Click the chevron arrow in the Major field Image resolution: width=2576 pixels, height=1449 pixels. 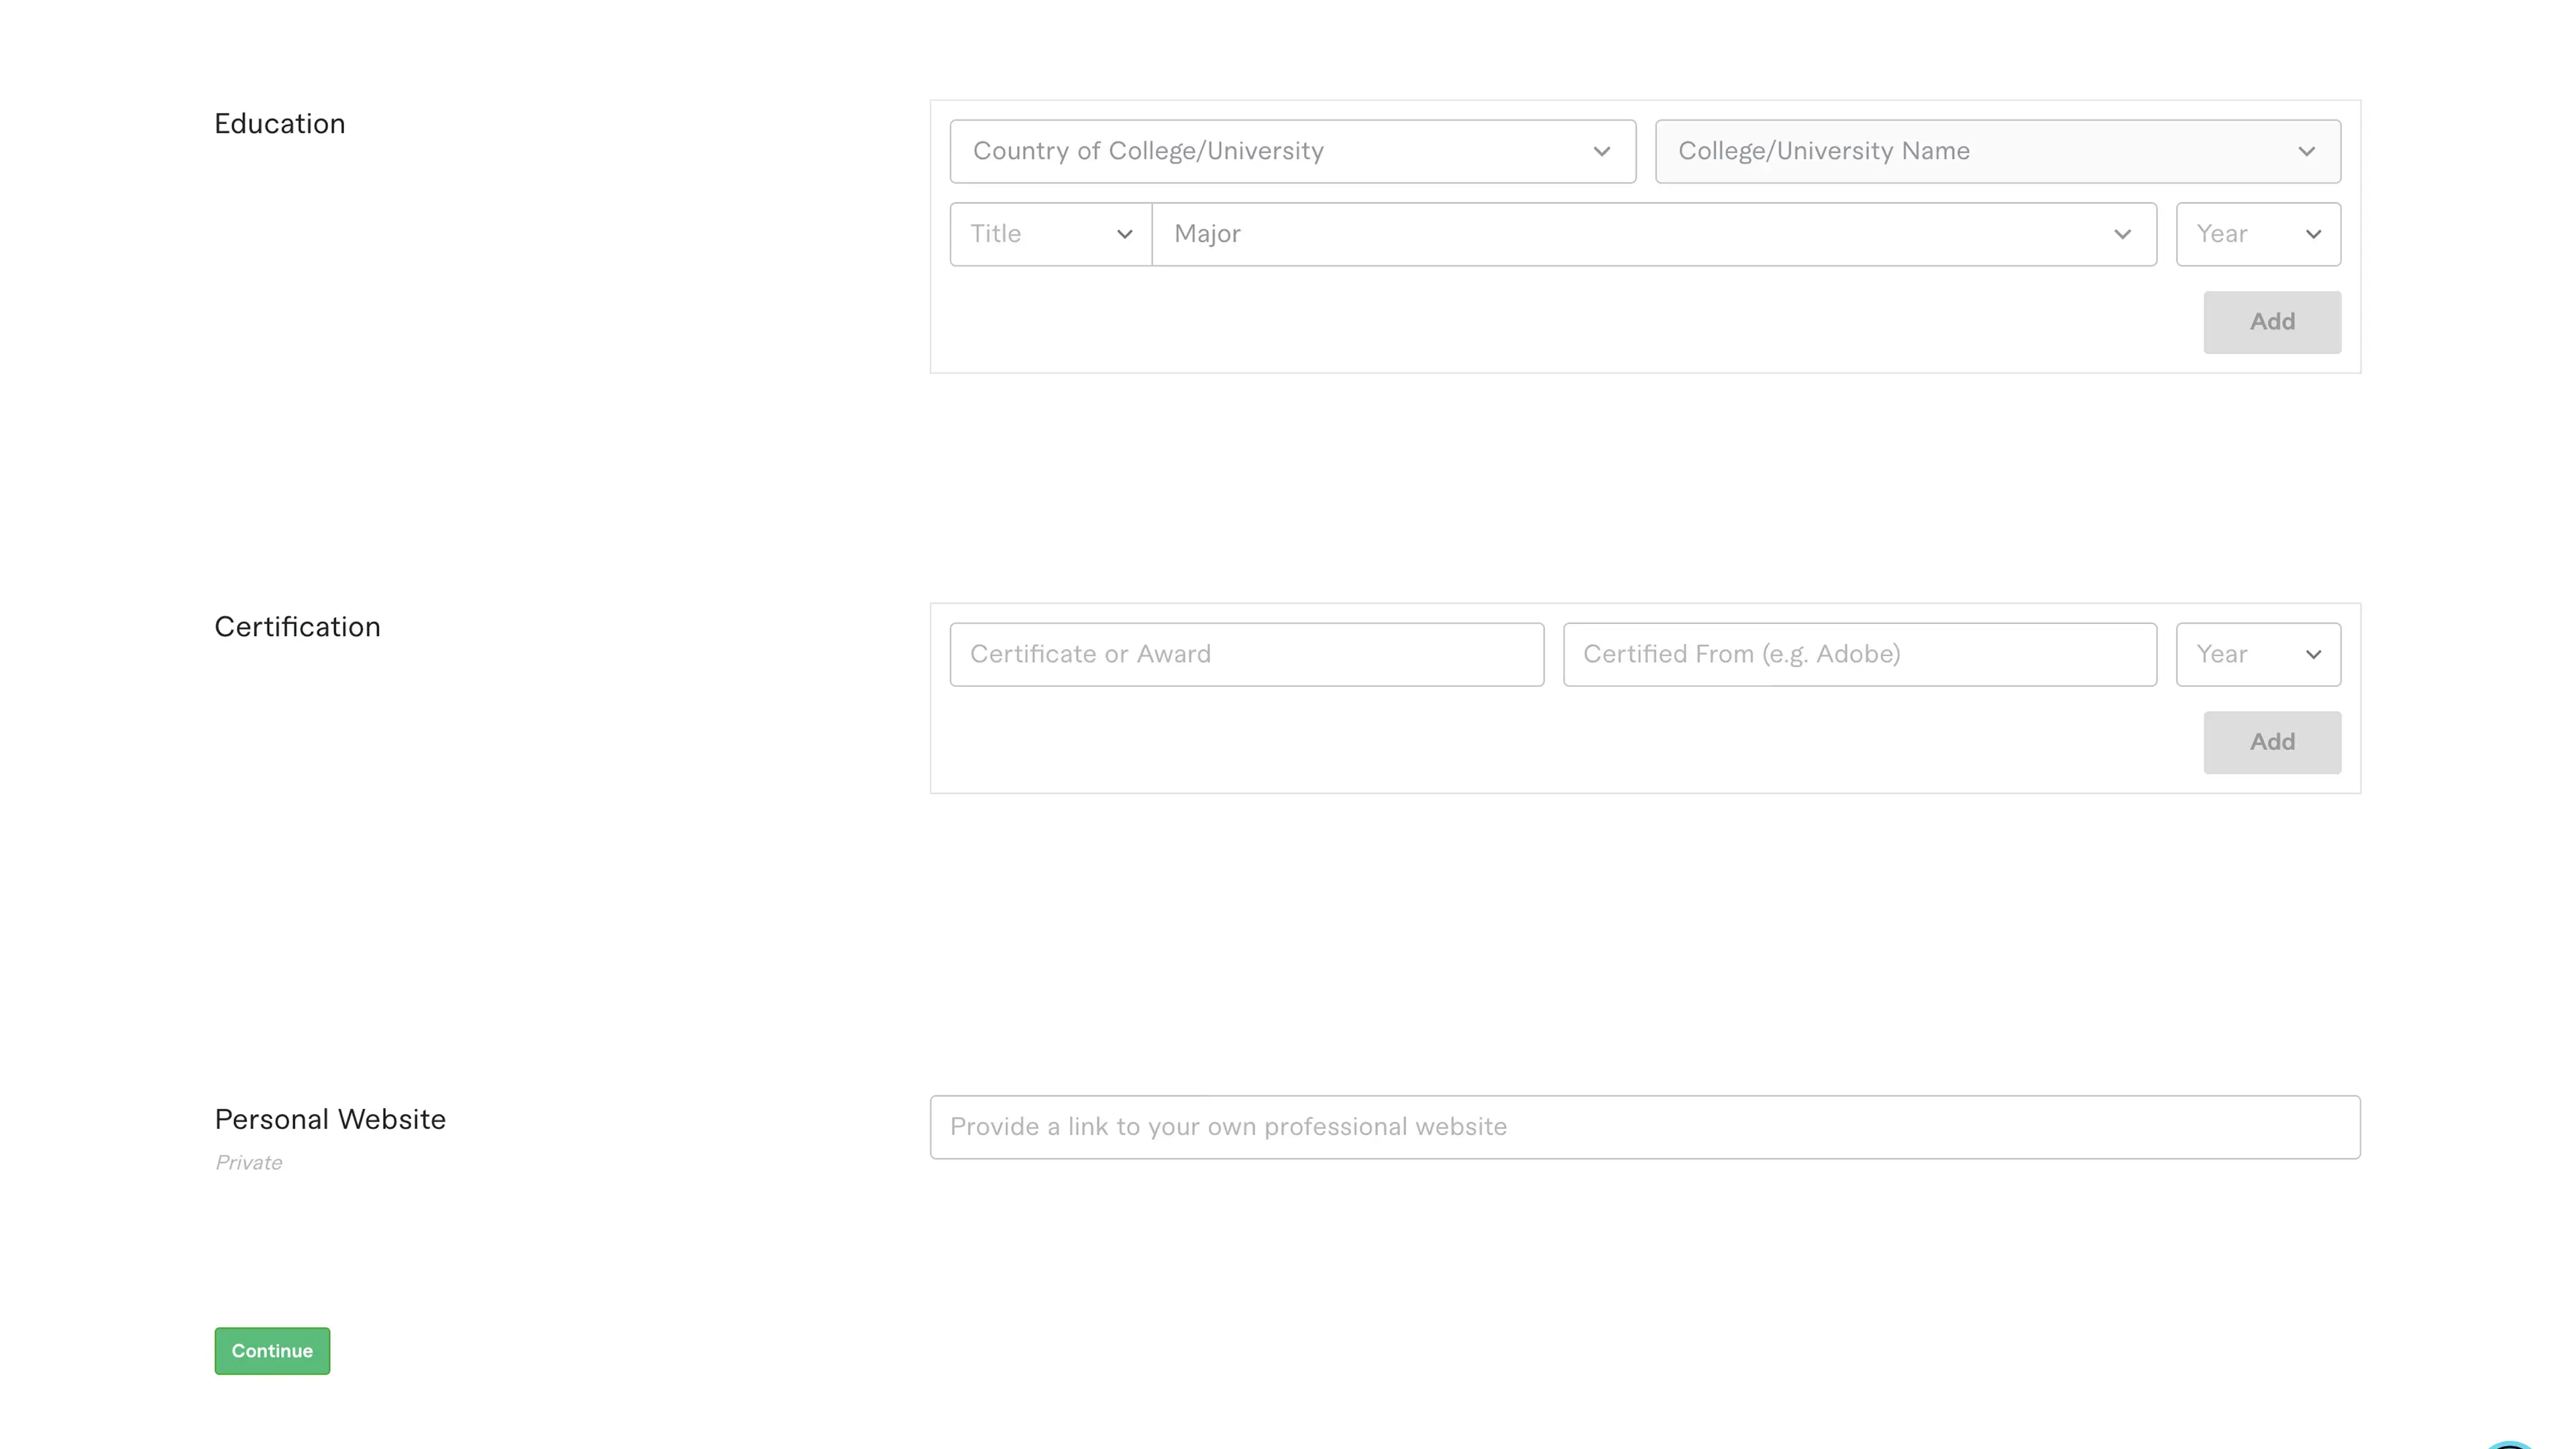(x=2122, y=235)
